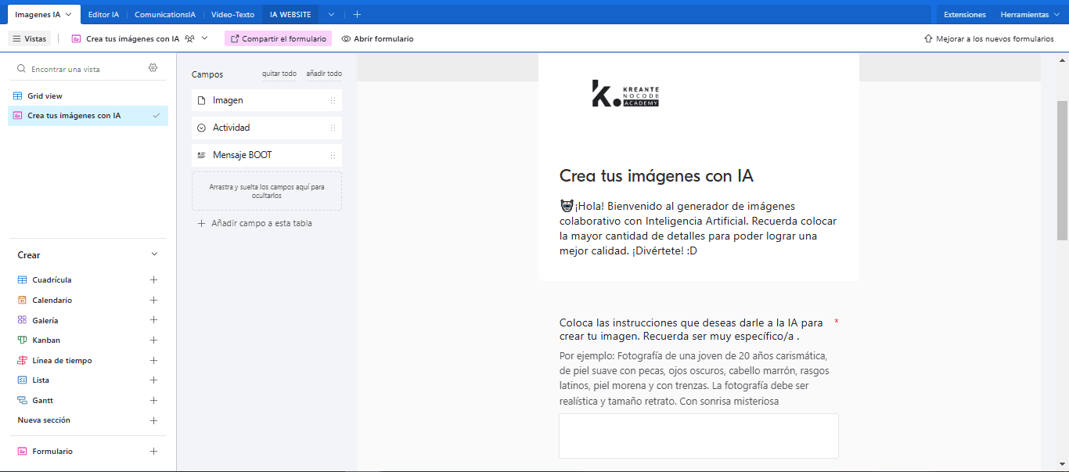Add a Calendario view with plus icon
This screenshot has width=1069, height=472.
pyautogui.click(x=154, y=300)
